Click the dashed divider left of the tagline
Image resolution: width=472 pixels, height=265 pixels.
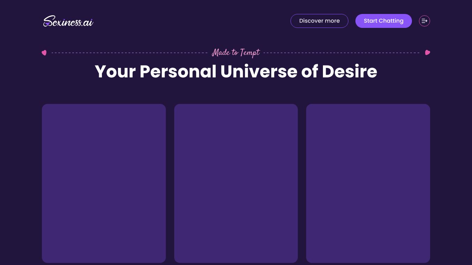click(130, 53)
